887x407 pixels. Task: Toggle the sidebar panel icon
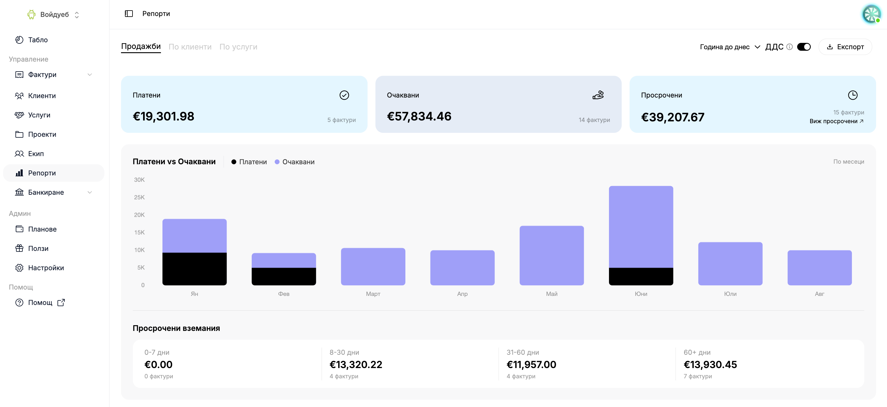(129, 14)
